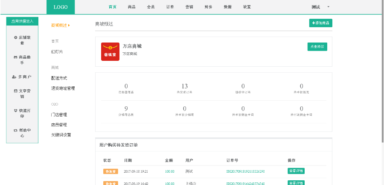Open 退货地址管理 in the left menu
Viewport: 384px width, 185px height.
63,88
